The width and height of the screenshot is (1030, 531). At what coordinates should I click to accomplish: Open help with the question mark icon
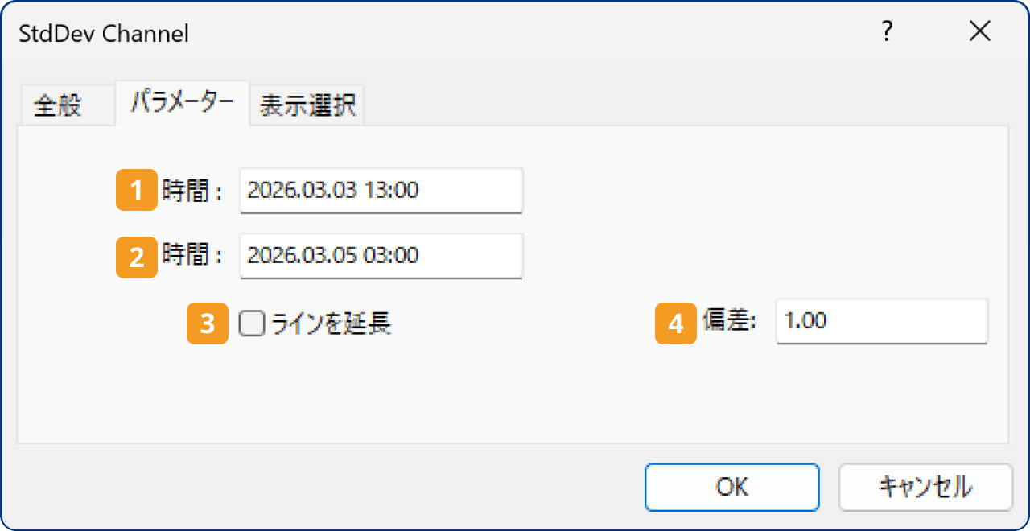(887, 32)
